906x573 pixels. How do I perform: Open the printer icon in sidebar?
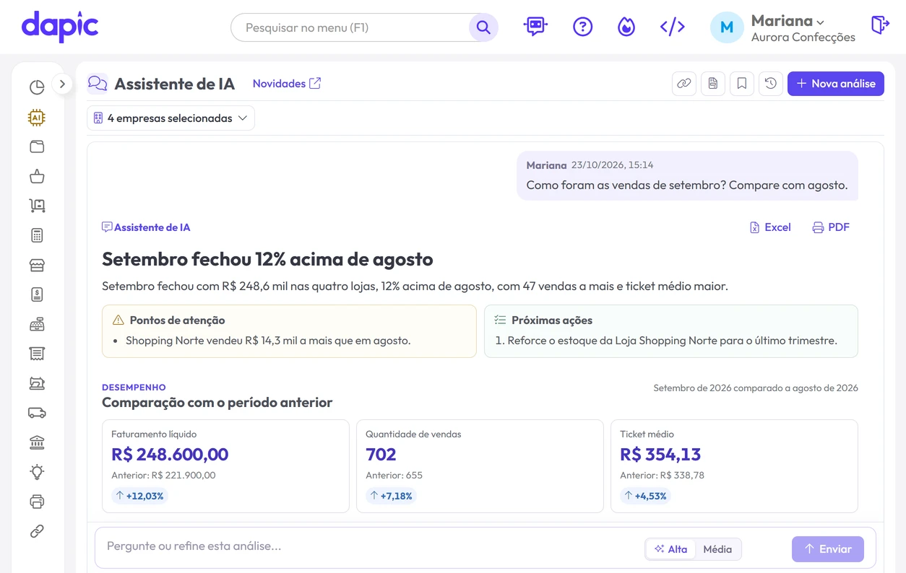(37, 502)
